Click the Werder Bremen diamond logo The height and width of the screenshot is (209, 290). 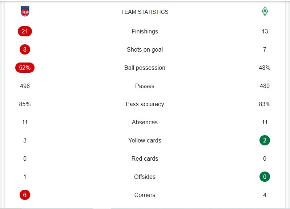click(265, 11)
